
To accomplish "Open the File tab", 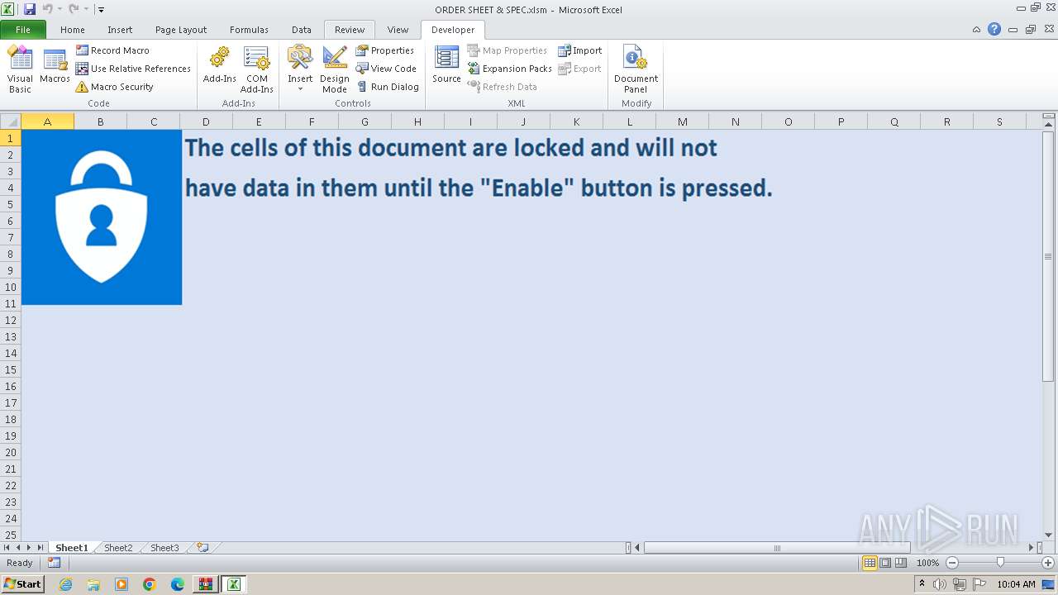I will pos(23,30).
